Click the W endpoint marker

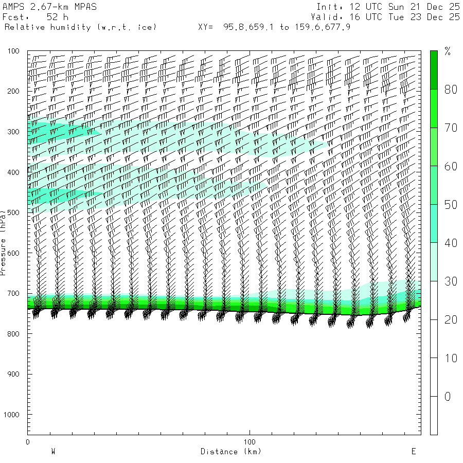pos(54,451)
